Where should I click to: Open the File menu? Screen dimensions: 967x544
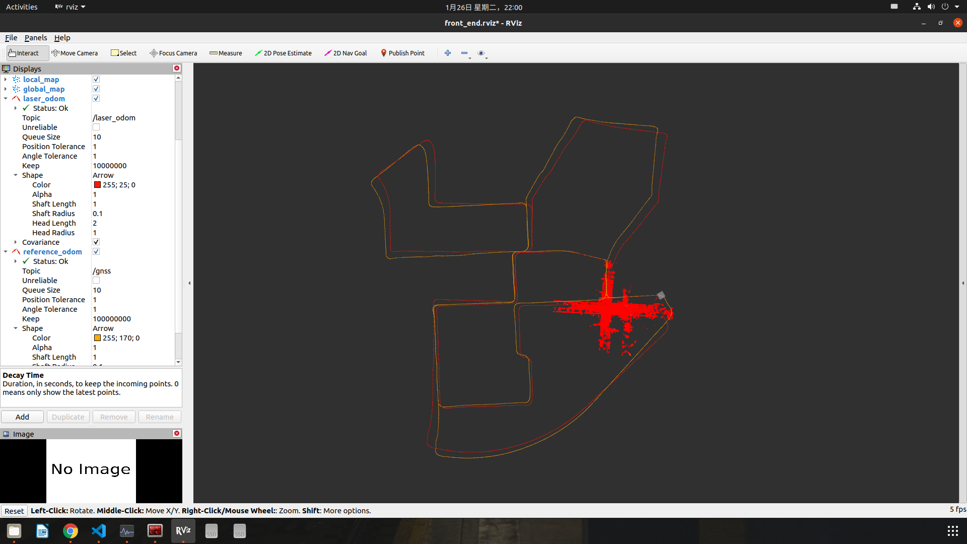pos(11,38)
